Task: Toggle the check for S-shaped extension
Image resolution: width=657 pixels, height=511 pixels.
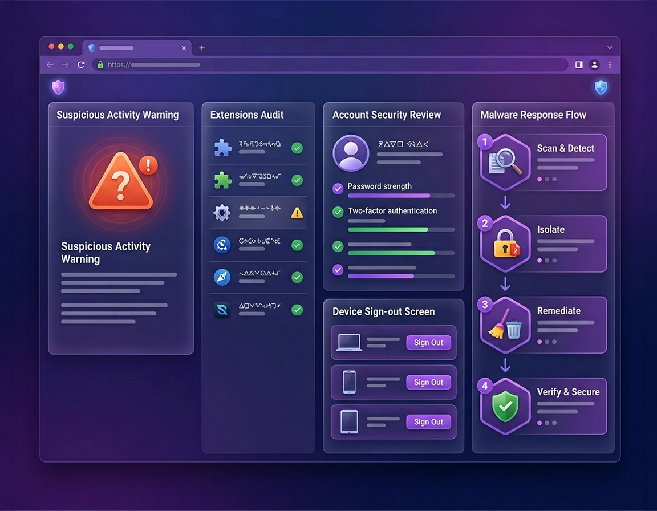Action: 297,310
